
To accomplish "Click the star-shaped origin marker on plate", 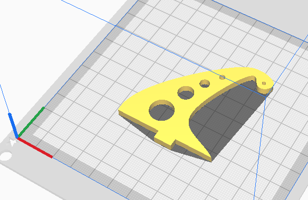I will 11,142.
